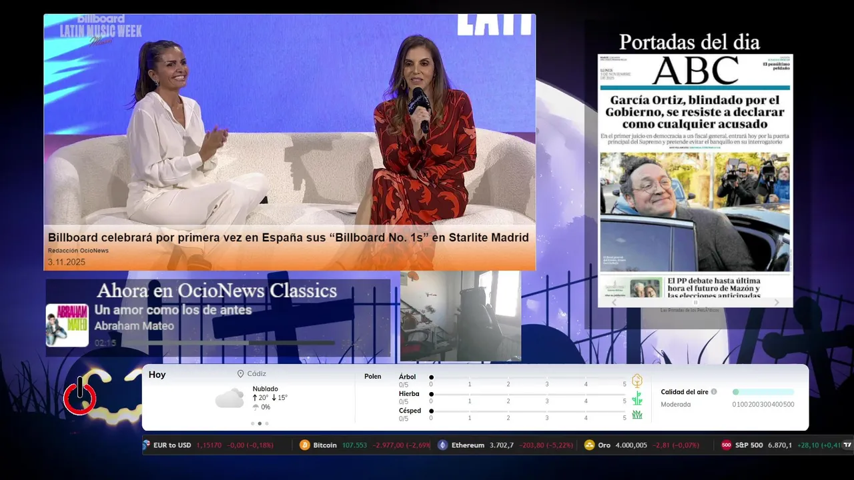Viewport: 854px width, 480px height.
Task: Click the EUR to USD flag icon
Action: 146,445
